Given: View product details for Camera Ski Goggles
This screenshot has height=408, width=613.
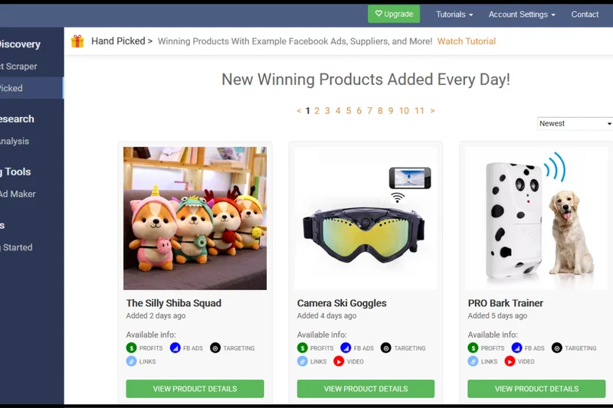Looking at the screenshot, I should [x=366, y=389].
